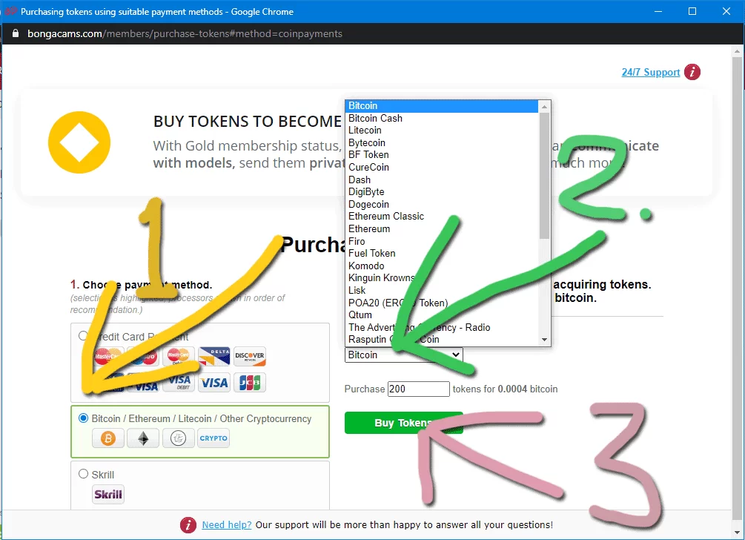
Task: Click the currency list scroll up arrow
Action: click(x=545, y=107)
